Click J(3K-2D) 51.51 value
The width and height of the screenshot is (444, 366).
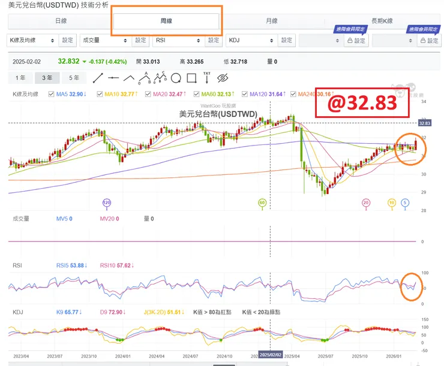pyautogui.click(x=164, y=312)
